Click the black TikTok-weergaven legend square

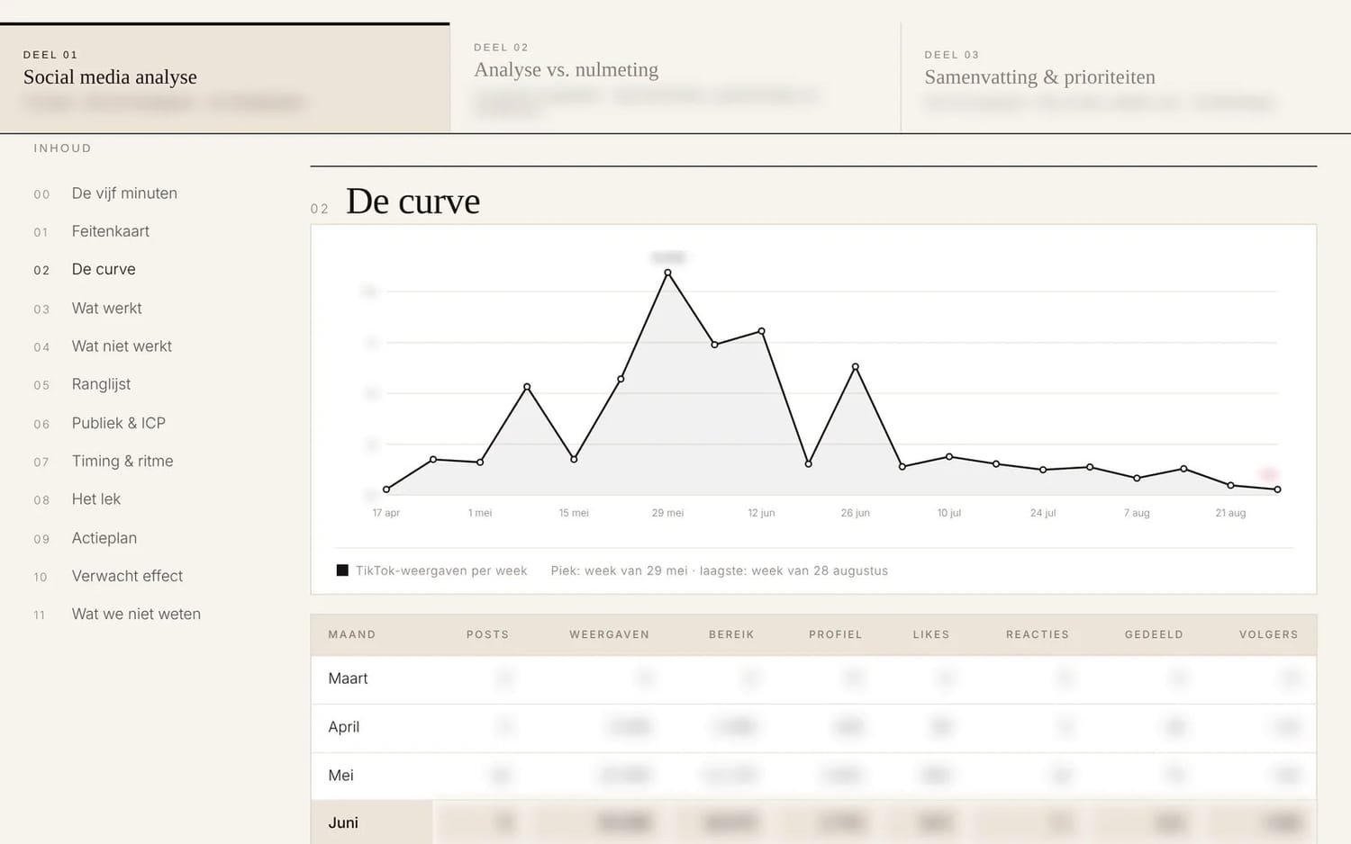[342, 570]
